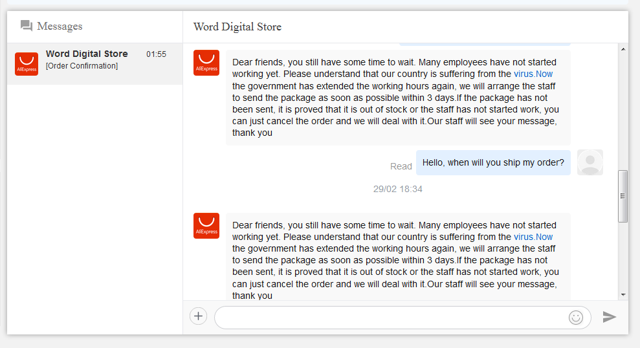Screen dimensions: 640x348
Task: Click the 'Hello, when will you ship my order?' bubble
Action: click(x=493, y=162)
